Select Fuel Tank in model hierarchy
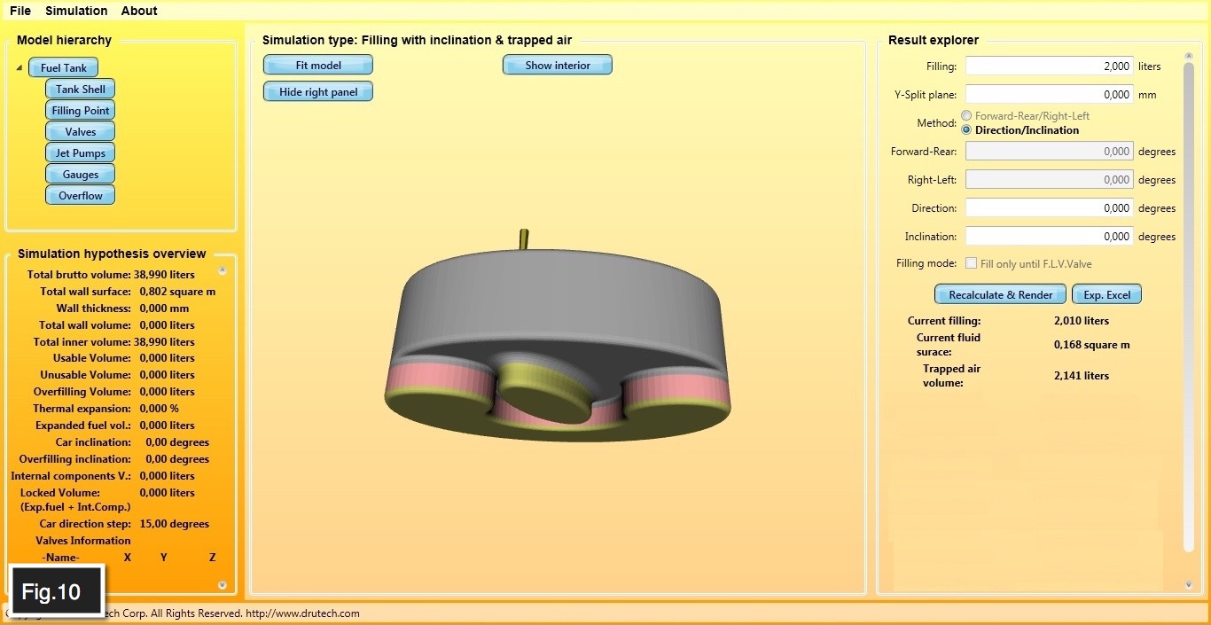The height and width of the screenshot is (625, 1211). click(63, 68)
